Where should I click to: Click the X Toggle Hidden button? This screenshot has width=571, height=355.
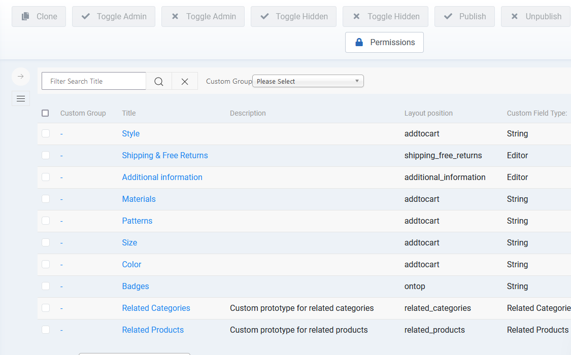click(385, 17)
